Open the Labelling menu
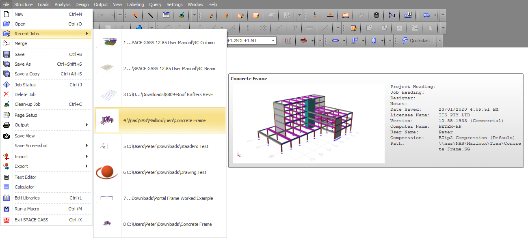The image size is (528, 238). point(135,4)
